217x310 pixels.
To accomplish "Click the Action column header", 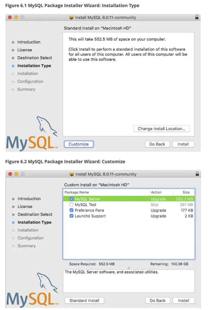I will [156, 192].
